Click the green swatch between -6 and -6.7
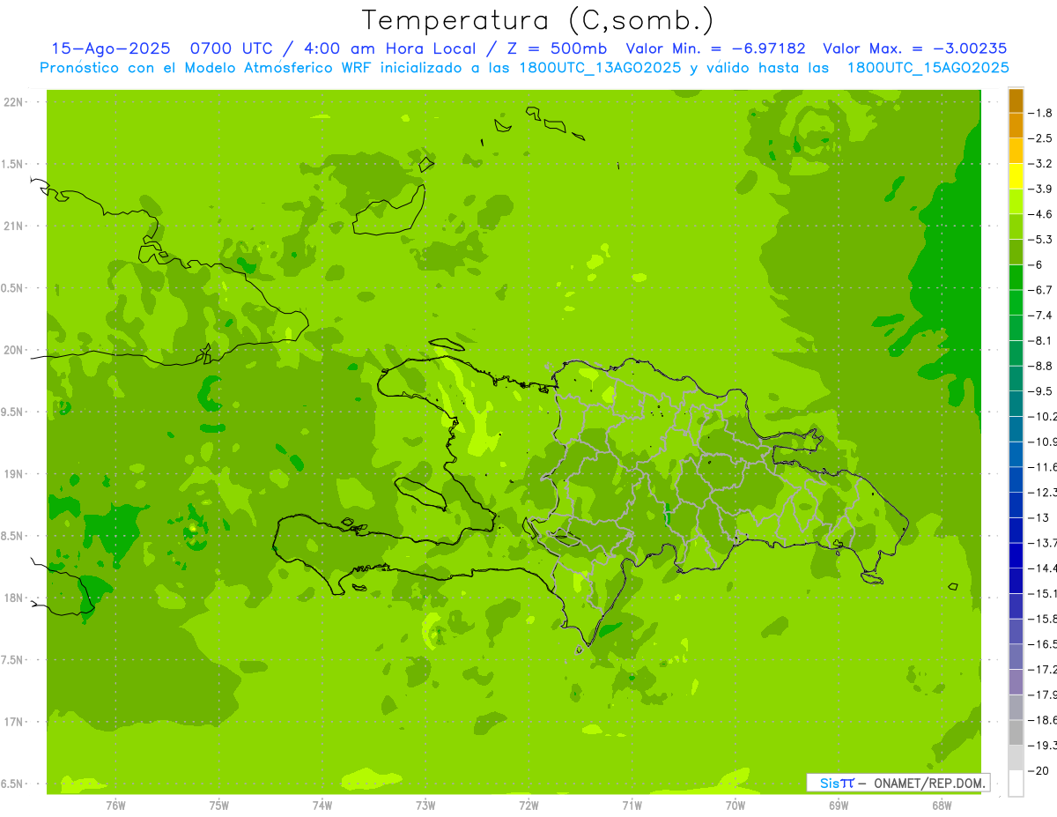This screenshot has width=1057, height=817. [1016, 278]
